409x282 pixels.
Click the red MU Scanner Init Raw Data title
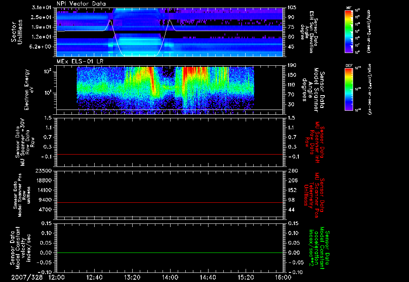click(314, 142)
